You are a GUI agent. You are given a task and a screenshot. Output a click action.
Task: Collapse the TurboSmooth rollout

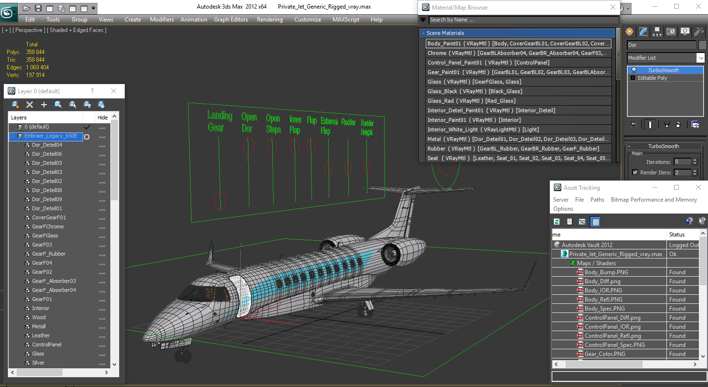(630, 147)
